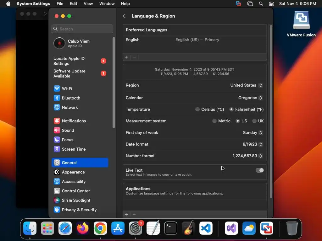Choose Metric measurement system
Image resolution: width=322 pixels, height=241 pixels.
click(x=214, y=121)
